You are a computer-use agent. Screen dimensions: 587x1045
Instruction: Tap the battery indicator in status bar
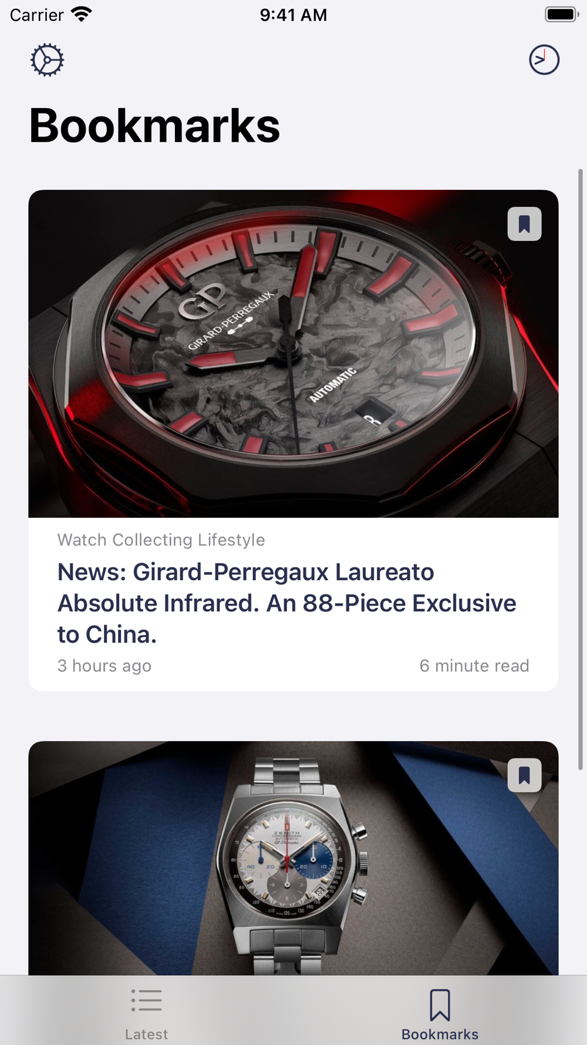562,14
